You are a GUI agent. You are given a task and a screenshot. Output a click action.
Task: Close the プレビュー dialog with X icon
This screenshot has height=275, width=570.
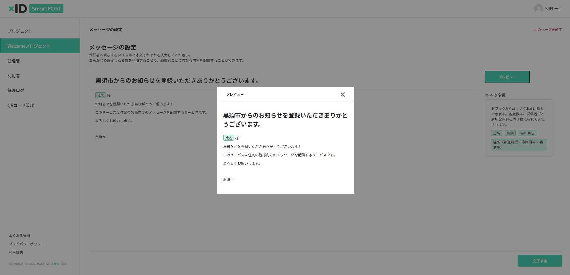pyautogui.click(x=343, y=94)
